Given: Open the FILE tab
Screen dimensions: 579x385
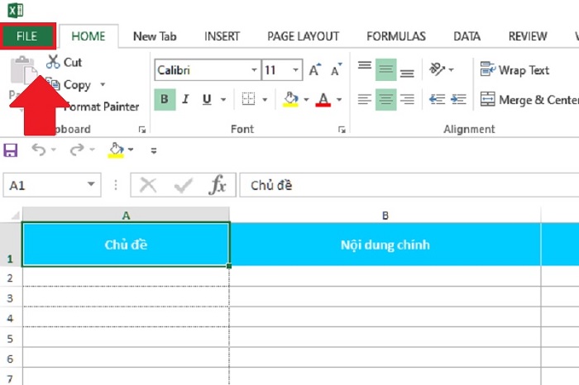Looking at the screenshot, I should point(27,36).
